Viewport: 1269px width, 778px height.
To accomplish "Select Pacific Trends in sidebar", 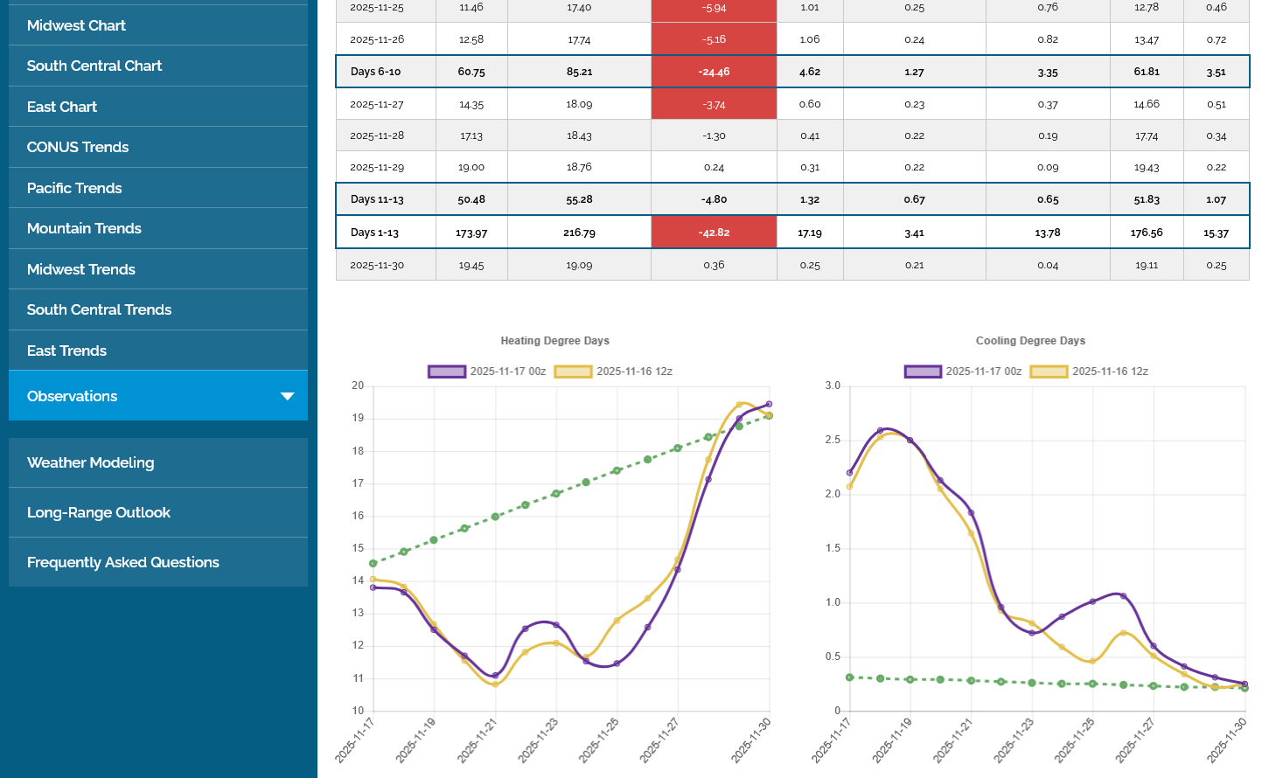I will pyautogui.click(x=74, y=188).
